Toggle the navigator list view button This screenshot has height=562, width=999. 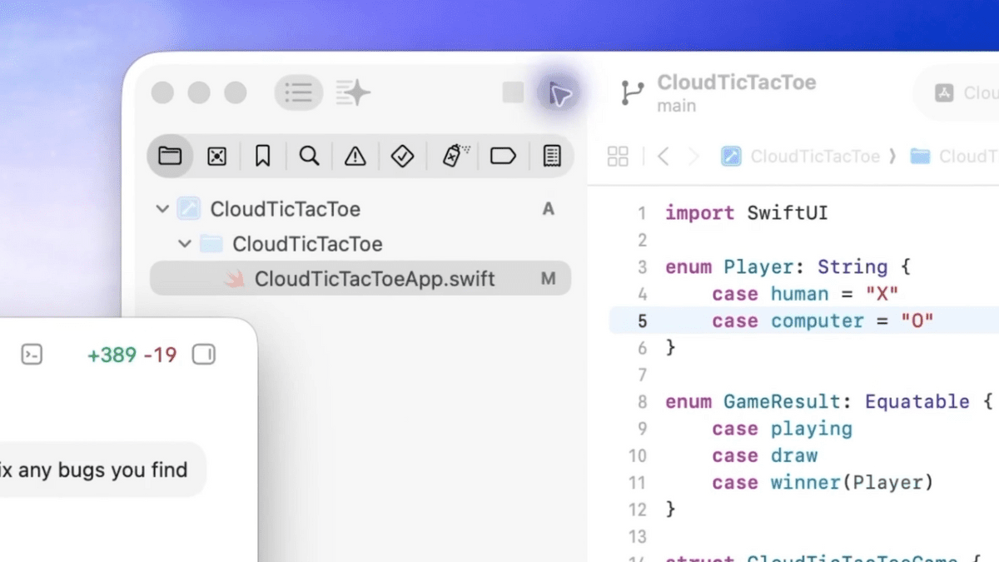pyautogui.click(x=298, y=92)
